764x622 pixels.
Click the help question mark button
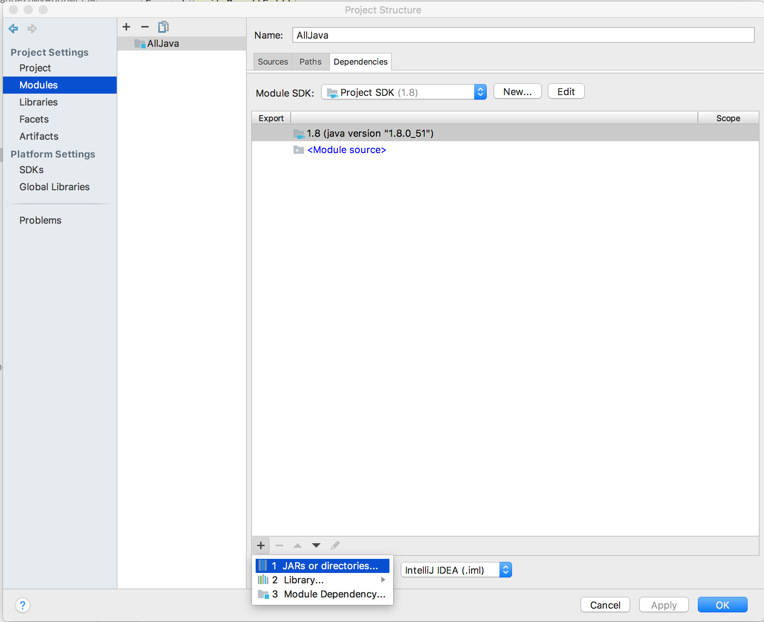coord(23,605)
